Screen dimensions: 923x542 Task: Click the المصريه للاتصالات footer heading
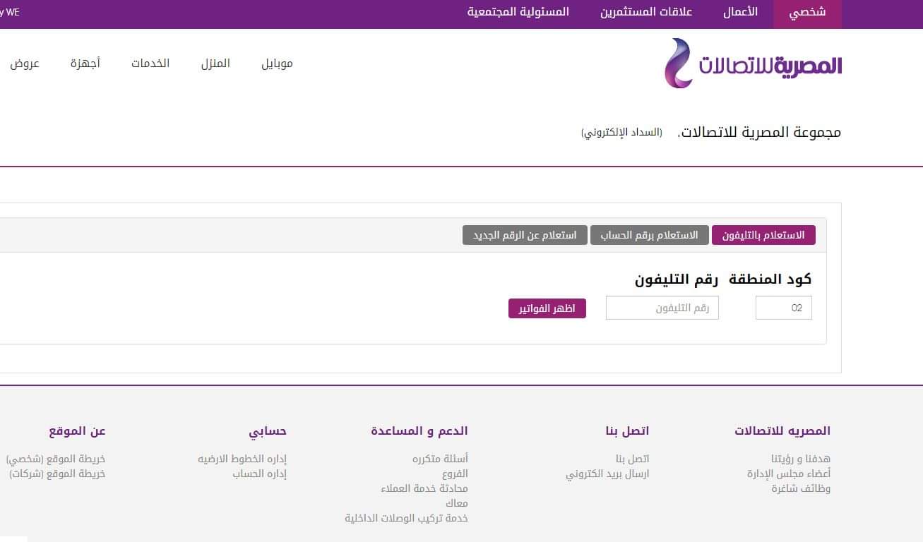coord(782,430)
